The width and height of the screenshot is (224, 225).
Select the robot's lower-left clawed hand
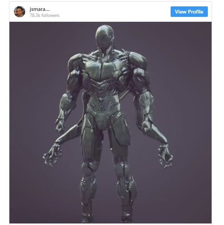53,154
